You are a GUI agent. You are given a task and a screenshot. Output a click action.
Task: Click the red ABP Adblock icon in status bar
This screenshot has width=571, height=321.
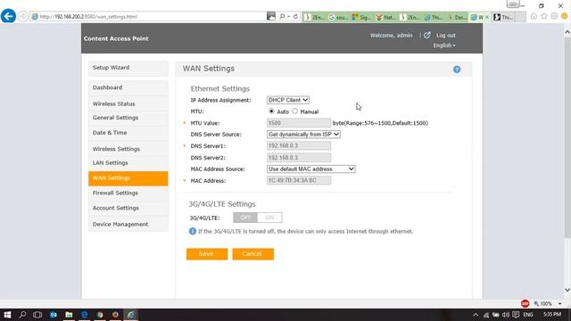525,303
